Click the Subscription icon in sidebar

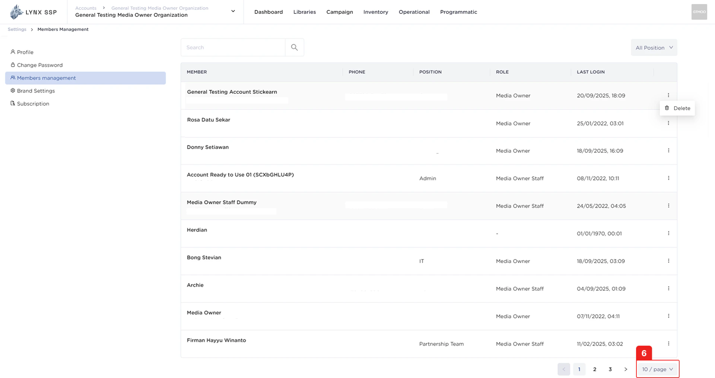click(x=12, y=103)
